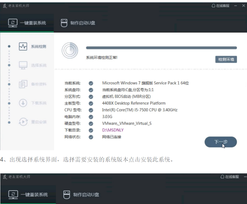Image resolution: width=247 pixels, height=204 pixels.
Task: Click the 当前系统盘符:C盘 partition text
Action: (x=128, y=90)
